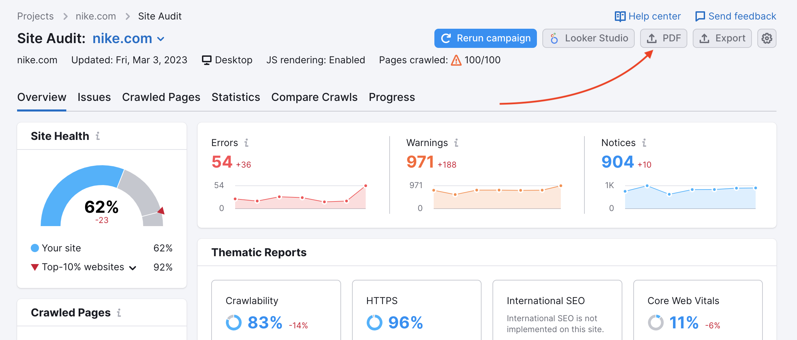Open the notices count 904
The height and width of the screenshot is (340, 797).
(618, 162)
